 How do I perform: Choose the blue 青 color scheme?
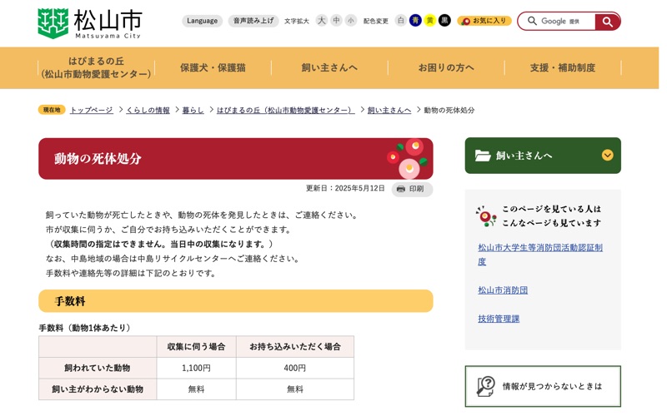415,20
